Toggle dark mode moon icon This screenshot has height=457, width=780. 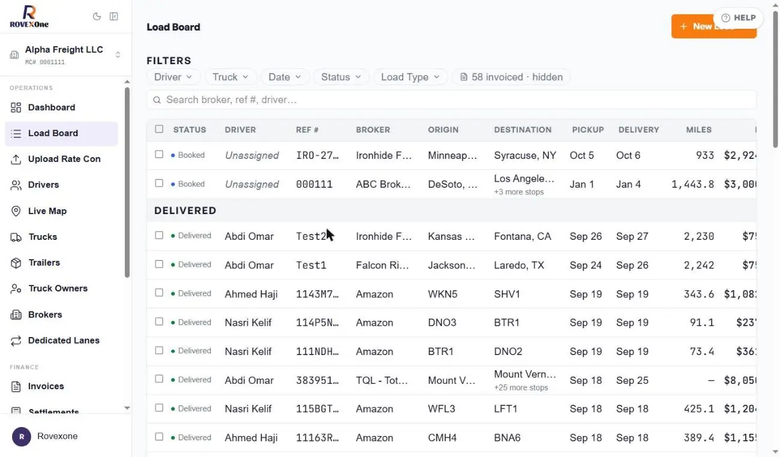coord(97,17)
